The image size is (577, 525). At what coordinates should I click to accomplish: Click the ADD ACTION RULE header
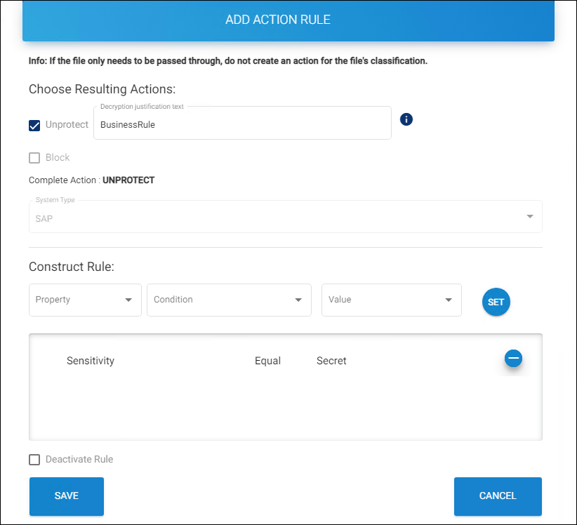click(278, 20)
